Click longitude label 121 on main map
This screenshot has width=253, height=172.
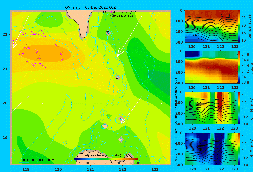pyautogui.click(x=91, y=169)
